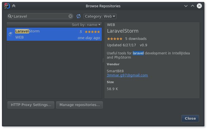Close the dialog with title bar X

tap(199, 6)
